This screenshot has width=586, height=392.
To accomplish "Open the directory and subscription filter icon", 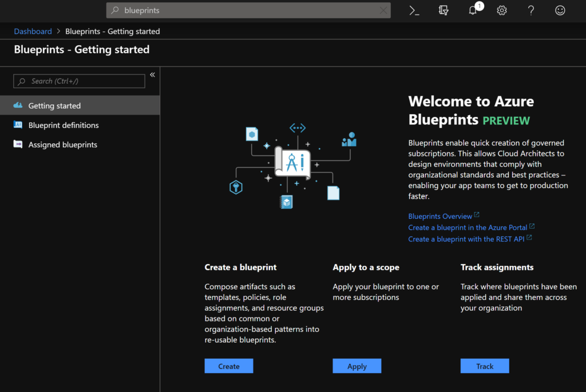I will point(444,10).
